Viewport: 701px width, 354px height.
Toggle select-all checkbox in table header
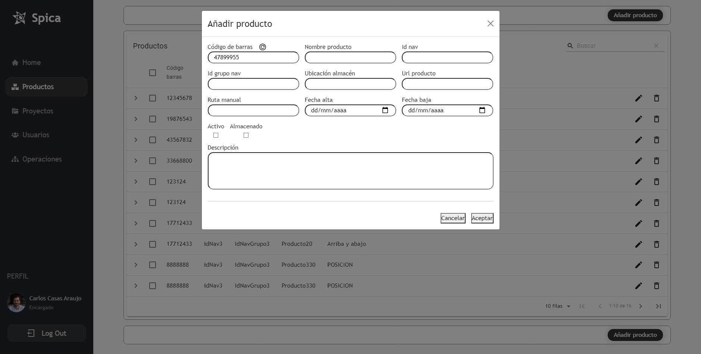coord(153,73)
